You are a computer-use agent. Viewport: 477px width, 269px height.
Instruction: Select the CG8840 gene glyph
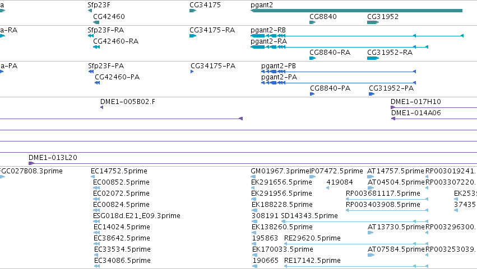click(312, 22)
